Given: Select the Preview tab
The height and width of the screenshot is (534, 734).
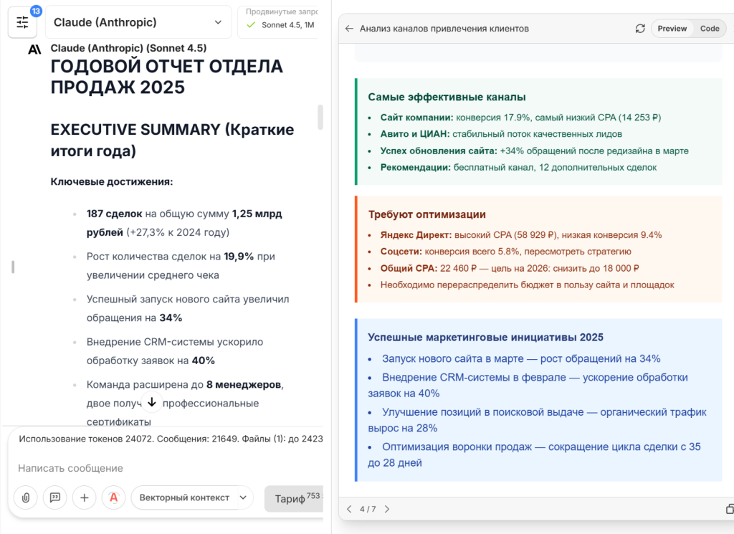Looking at the screenshot, I should tap(672, 29).
